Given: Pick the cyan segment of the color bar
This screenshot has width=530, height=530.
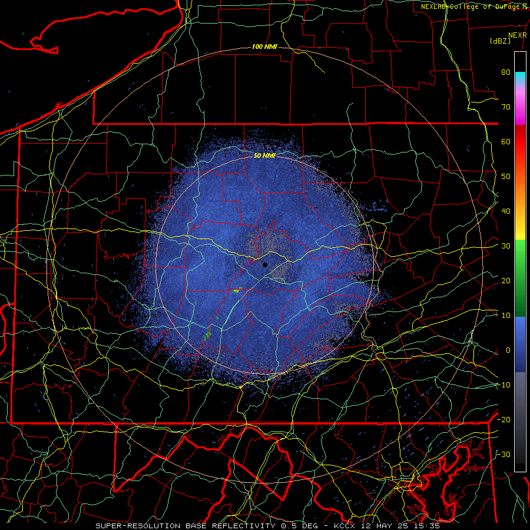Looking at the screenshot, I should (520, 78).
